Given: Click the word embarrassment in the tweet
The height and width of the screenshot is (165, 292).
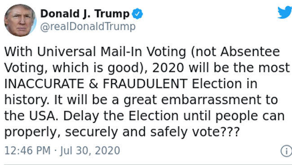Looking at the screenshot, I should pos(211,99).
